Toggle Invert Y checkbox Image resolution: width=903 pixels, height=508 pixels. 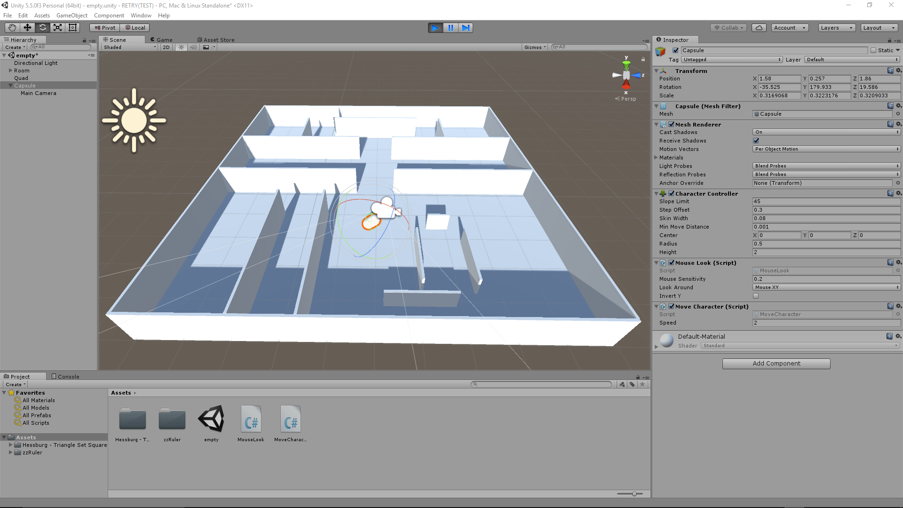pyautogui.click(x=756, y=296)
